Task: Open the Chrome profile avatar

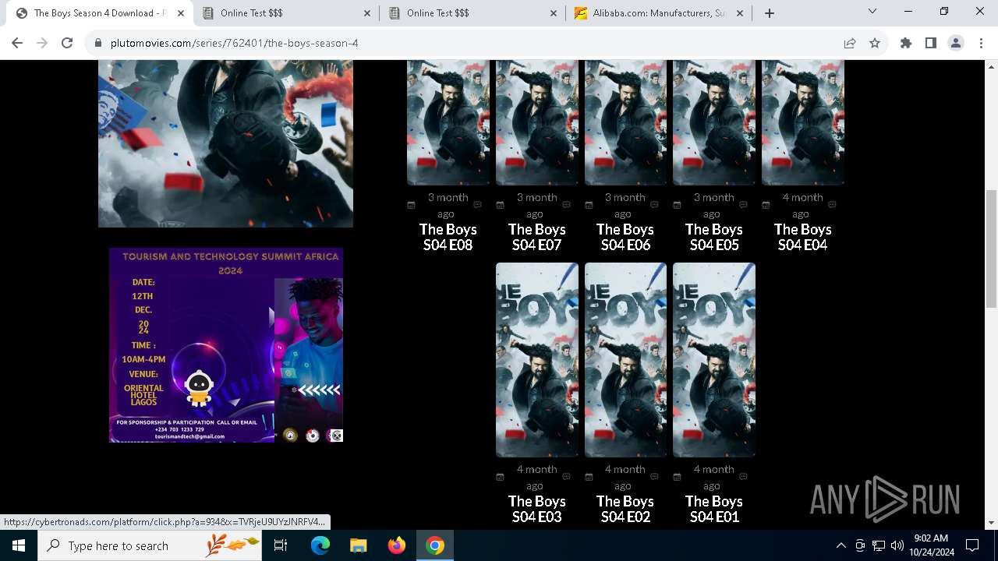Action: 956,43
